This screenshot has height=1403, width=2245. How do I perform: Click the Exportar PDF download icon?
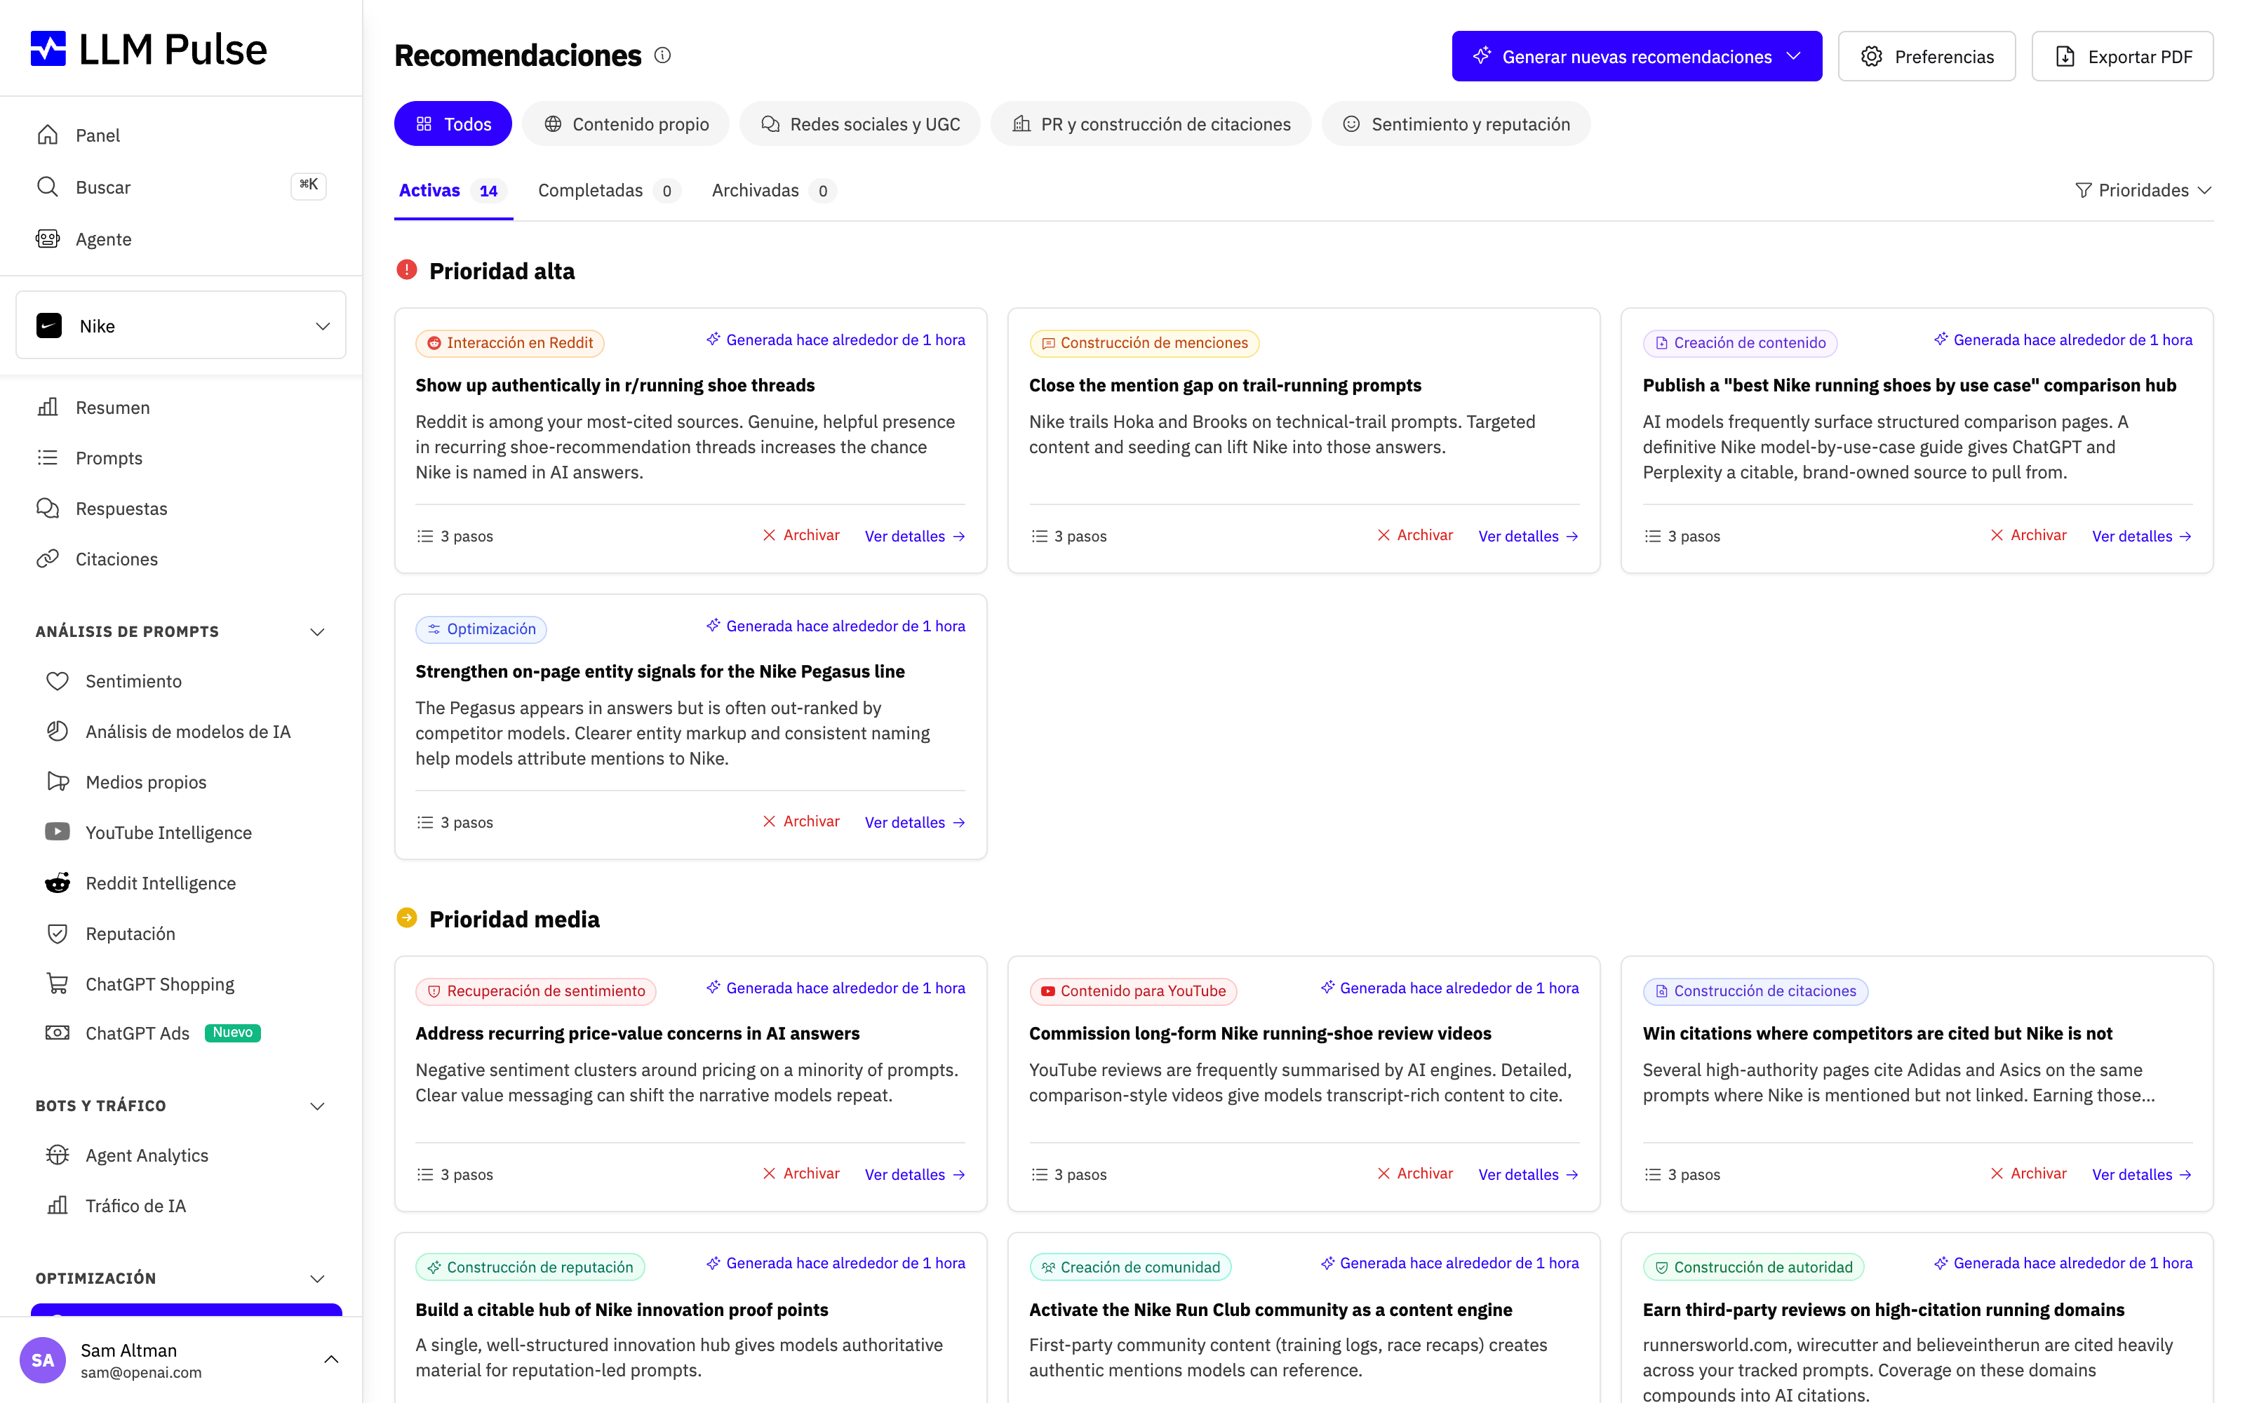point(2065,57)
